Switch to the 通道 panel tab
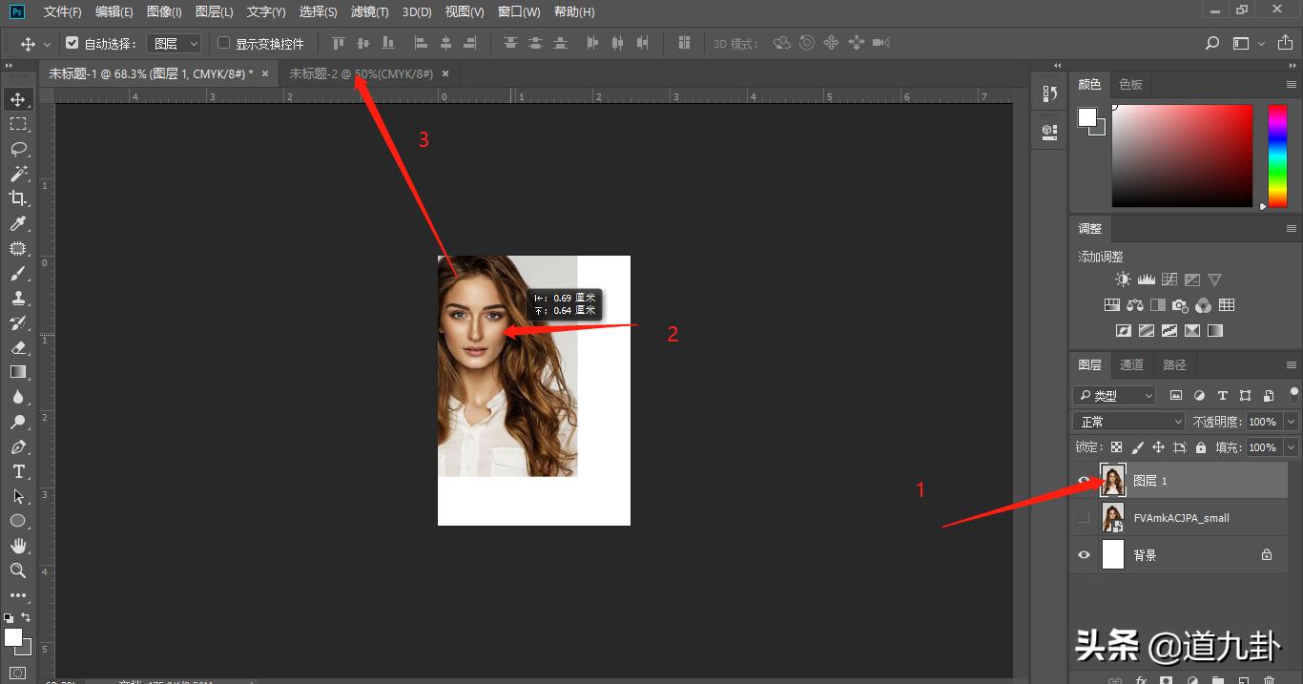 point(1131,364)
